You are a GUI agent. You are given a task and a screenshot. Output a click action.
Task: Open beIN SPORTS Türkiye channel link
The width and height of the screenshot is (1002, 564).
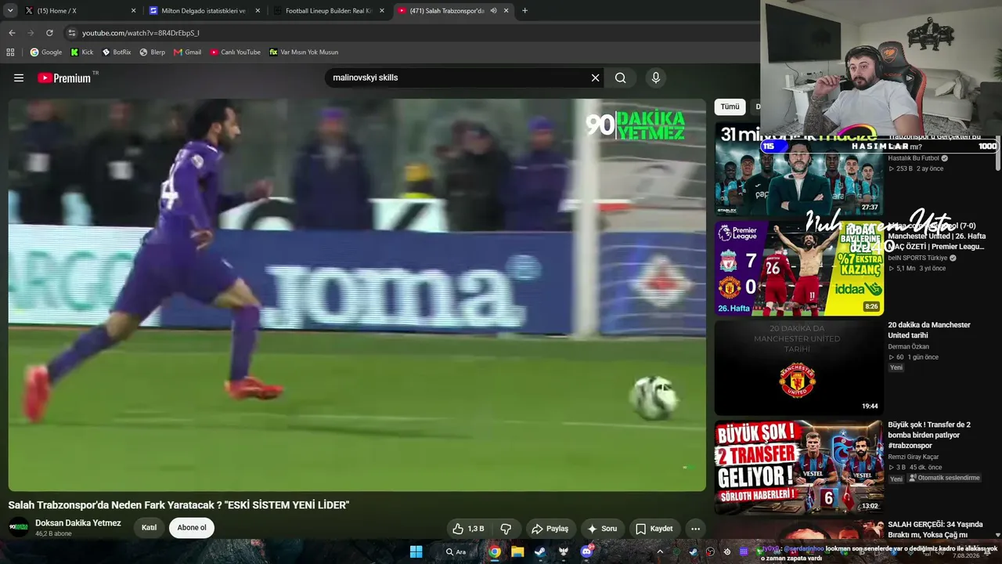[x=917, y=258]
